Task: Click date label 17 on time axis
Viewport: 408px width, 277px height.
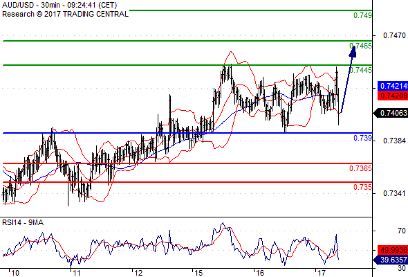Action: coord(322,273)
